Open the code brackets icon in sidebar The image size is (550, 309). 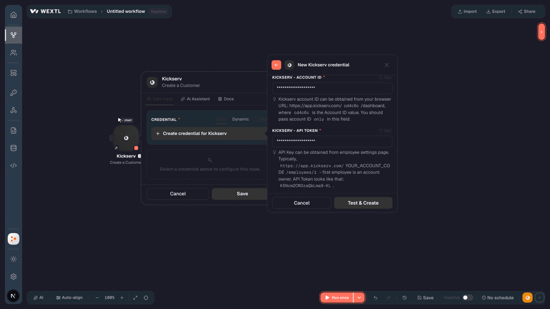(13, 166)
